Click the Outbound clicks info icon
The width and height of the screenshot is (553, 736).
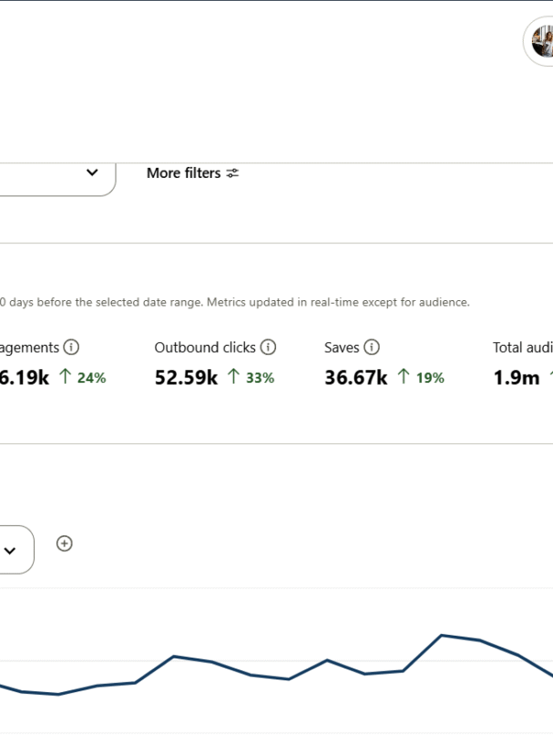click(x=268, y=347)
